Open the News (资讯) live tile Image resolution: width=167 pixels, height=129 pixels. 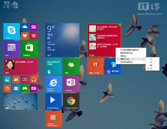click(x=20, y=66)
